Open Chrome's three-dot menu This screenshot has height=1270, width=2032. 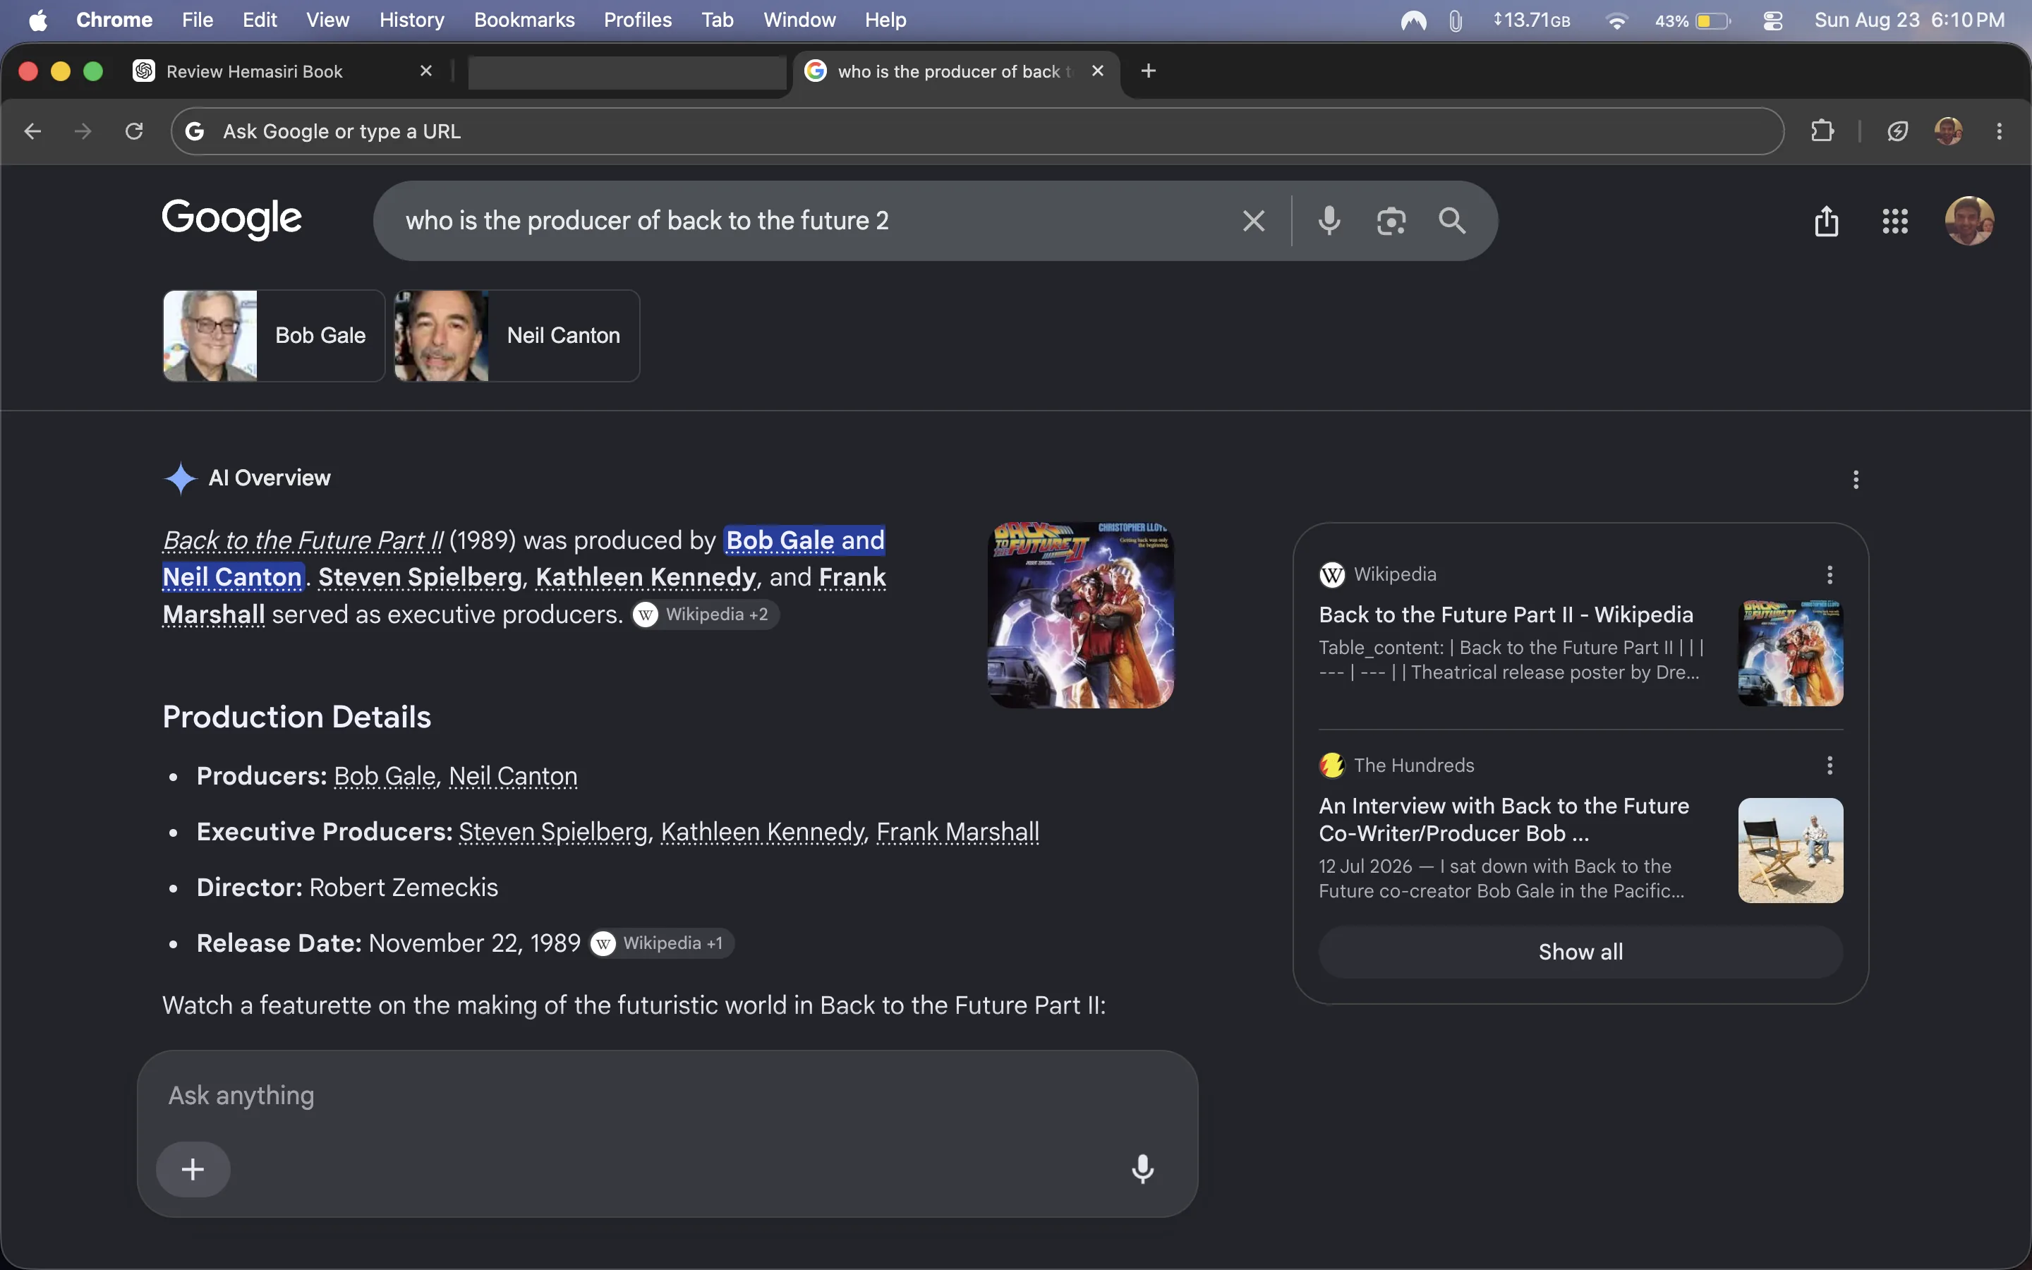coord(2000,131)
